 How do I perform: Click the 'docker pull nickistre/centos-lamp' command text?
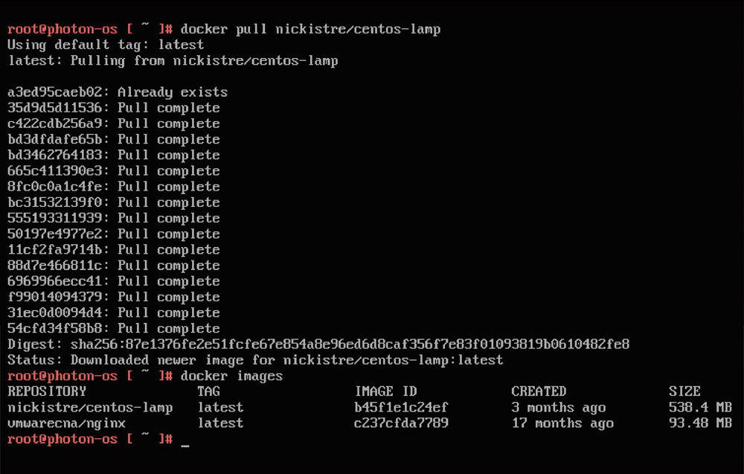pyautogui.click(x=310, y=29)
